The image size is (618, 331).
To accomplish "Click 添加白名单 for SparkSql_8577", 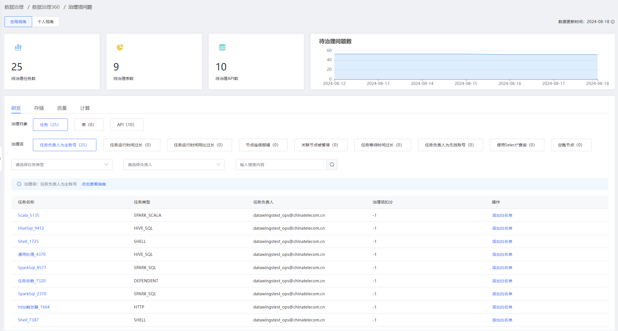I will [x=502, y=268].
